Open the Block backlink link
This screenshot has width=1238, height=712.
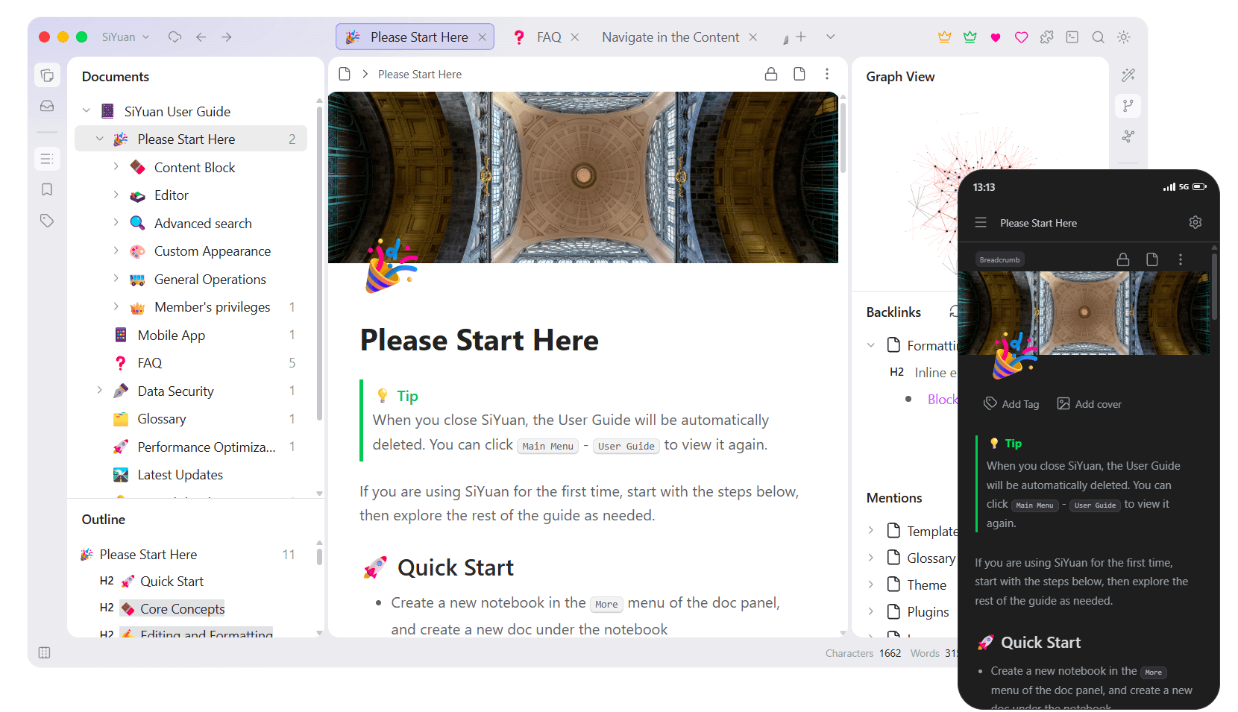coord(942,400)
